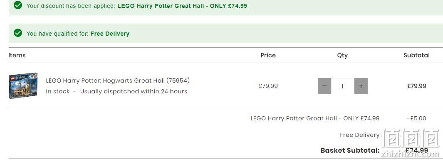
Task: Open LEGO Harry Potter: Hogwarts Great Hall (75954) link
Action: (118, 80)
